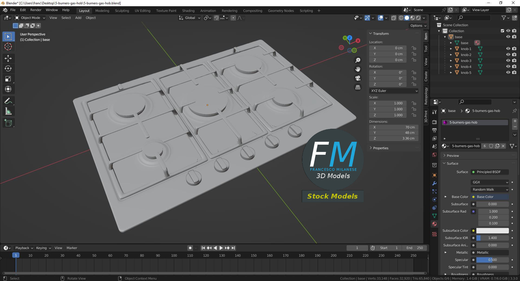The height and width of the screenshot is (281, 520).
Task: Open the Add menu in viewport header
Action: click(x=78, y=18)
